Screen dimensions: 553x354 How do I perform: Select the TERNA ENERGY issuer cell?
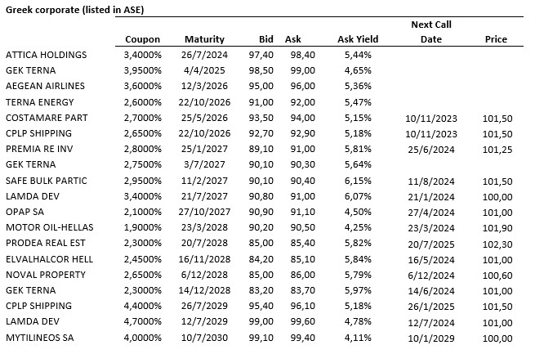tap(40, 102)
